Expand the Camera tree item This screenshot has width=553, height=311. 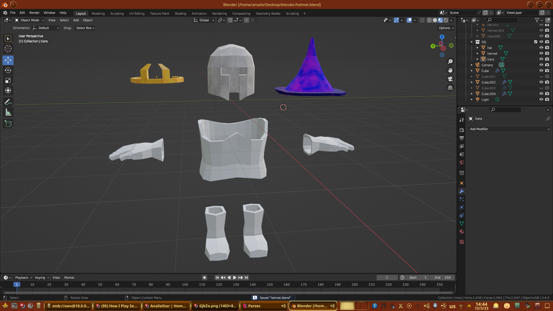pos(472,65)
